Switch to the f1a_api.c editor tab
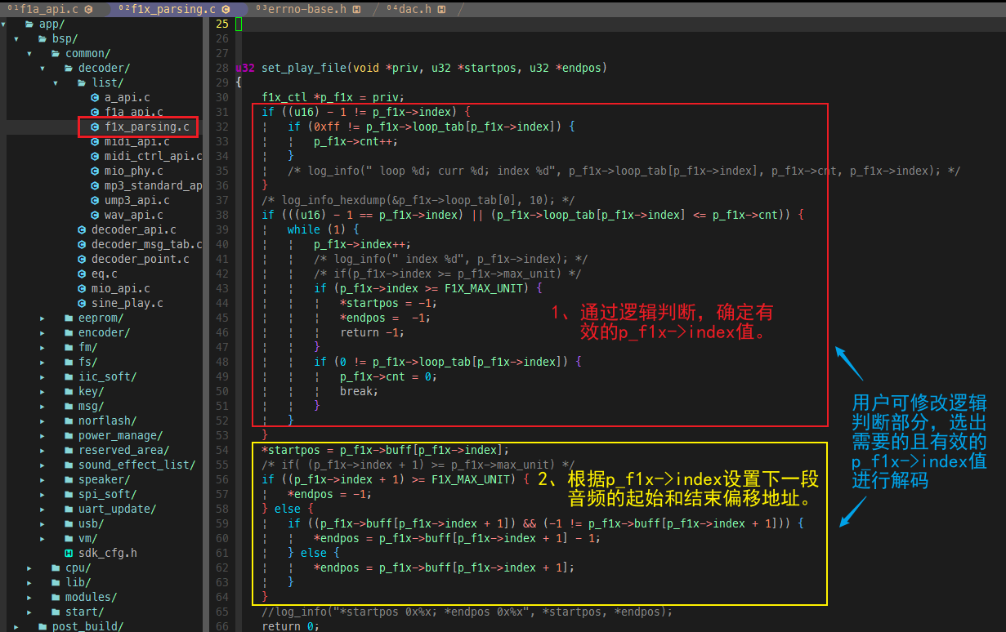This screenshot has height=632, width=1006. coord(49,9)
